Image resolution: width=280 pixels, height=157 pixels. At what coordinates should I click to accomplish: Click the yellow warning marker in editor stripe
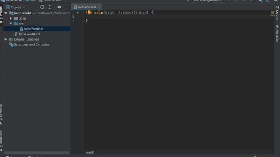click(x=273, y=13)
